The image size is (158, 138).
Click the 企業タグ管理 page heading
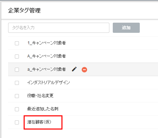(x=24, y=10)
